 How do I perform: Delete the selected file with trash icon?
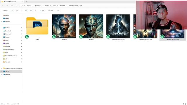(36, 10)
